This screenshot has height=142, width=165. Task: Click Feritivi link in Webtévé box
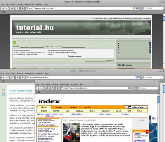(137, 134)
